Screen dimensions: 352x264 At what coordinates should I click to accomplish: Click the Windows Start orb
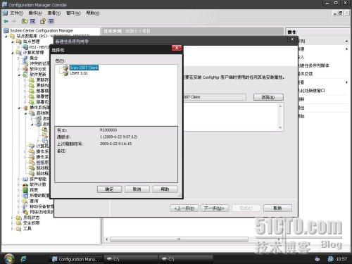(9, 258)
